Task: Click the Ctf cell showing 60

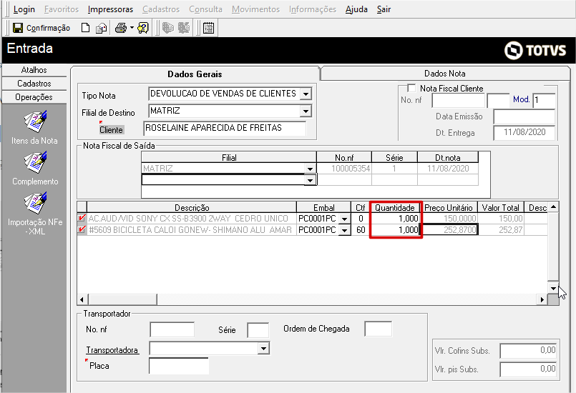Action: coord(361,230)
